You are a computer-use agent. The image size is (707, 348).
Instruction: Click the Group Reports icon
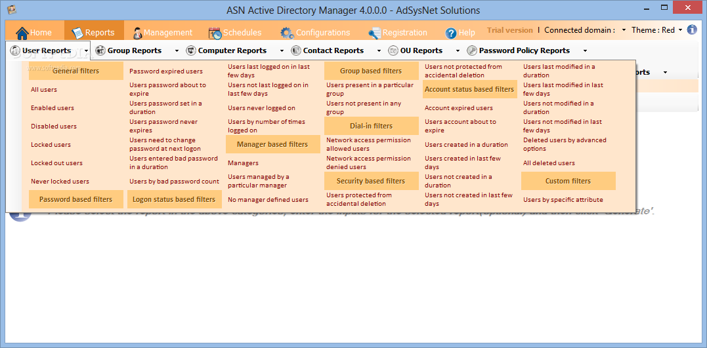point(100,50)
